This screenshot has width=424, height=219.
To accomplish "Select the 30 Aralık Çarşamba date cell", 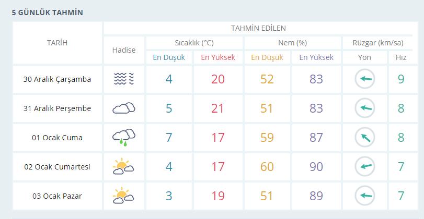I will (58, 79).
